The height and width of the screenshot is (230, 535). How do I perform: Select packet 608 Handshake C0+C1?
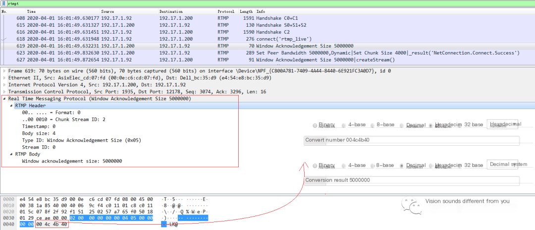pyautogui.click(x=267, y=18)
